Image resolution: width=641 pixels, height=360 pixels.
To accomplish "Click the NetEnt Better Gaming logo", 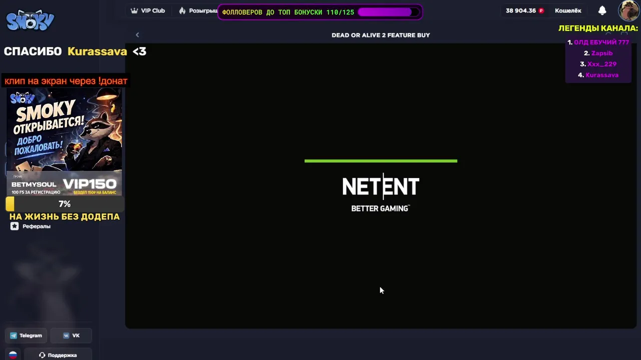I will (381, 193).
